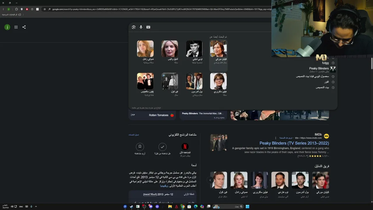This screenshot has width=373, height=210.
Task: Bookmark this page with the star icon
Action: point(45,9)
